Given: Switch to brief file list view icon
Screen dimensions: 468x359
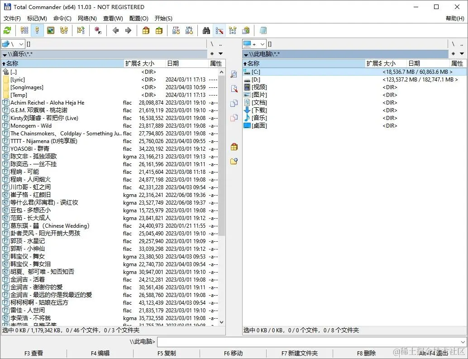Looking at the screenshot, I should pyautogui.click(x=24, y=30).
